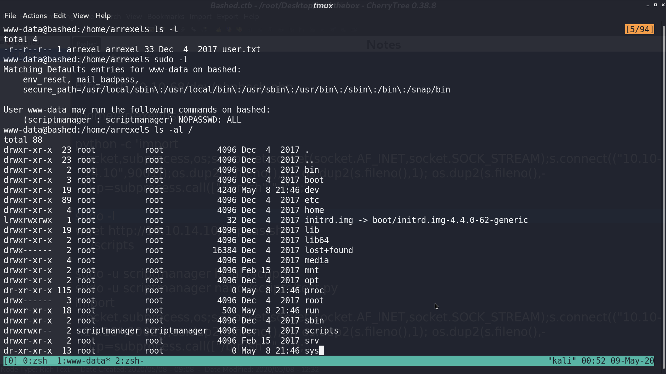
Task: Open the File menu
Action: point(10,16)
